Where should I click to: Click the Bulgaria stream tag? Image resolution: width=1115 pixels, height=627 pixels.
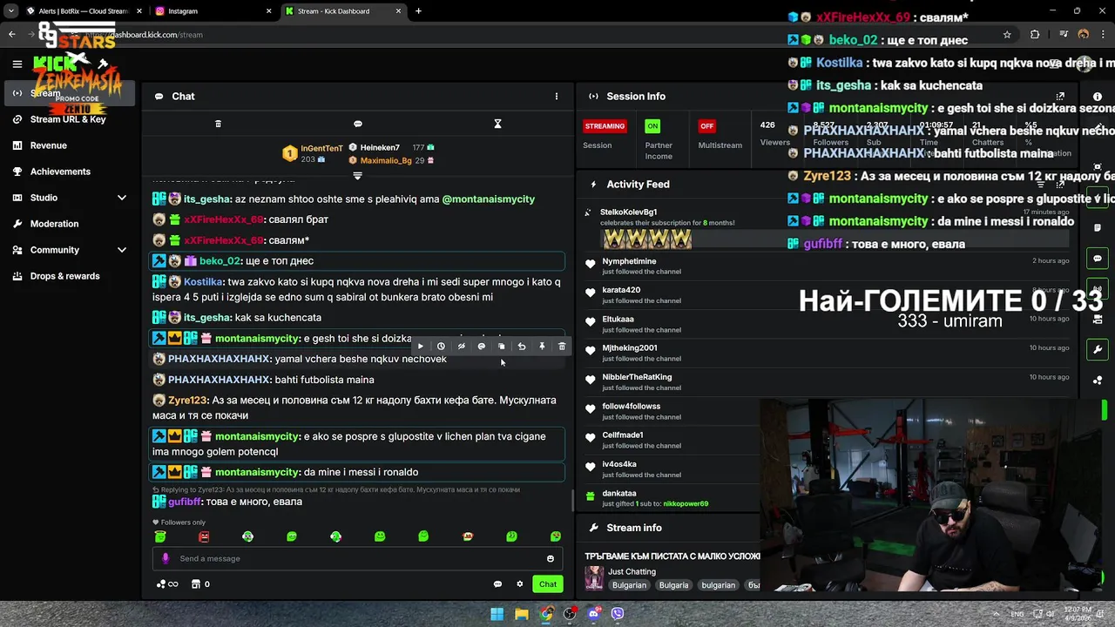(673, 585)
